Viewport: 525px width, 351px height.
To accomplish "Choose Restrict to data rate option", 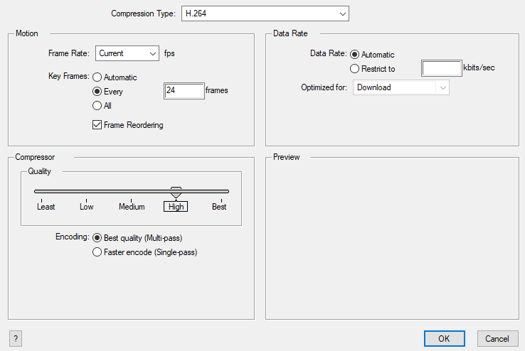I will (355, 69).
